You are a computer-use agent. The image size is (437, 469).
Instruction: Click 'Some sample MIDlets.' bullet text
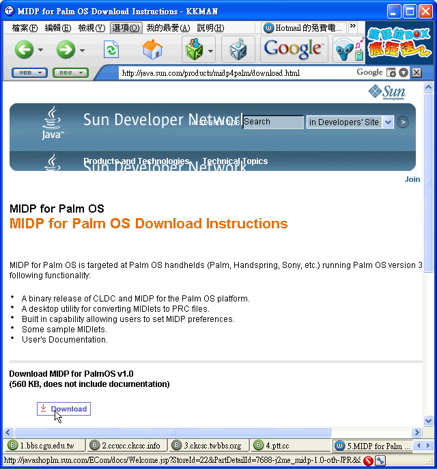click(64, 330)
